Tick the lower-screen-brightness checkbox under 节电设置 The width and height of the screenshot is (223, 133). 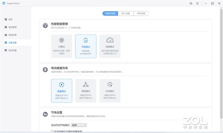(52, 132)
